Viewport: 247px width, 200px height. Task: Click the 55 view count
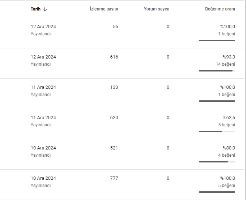[x=115, y=27]
